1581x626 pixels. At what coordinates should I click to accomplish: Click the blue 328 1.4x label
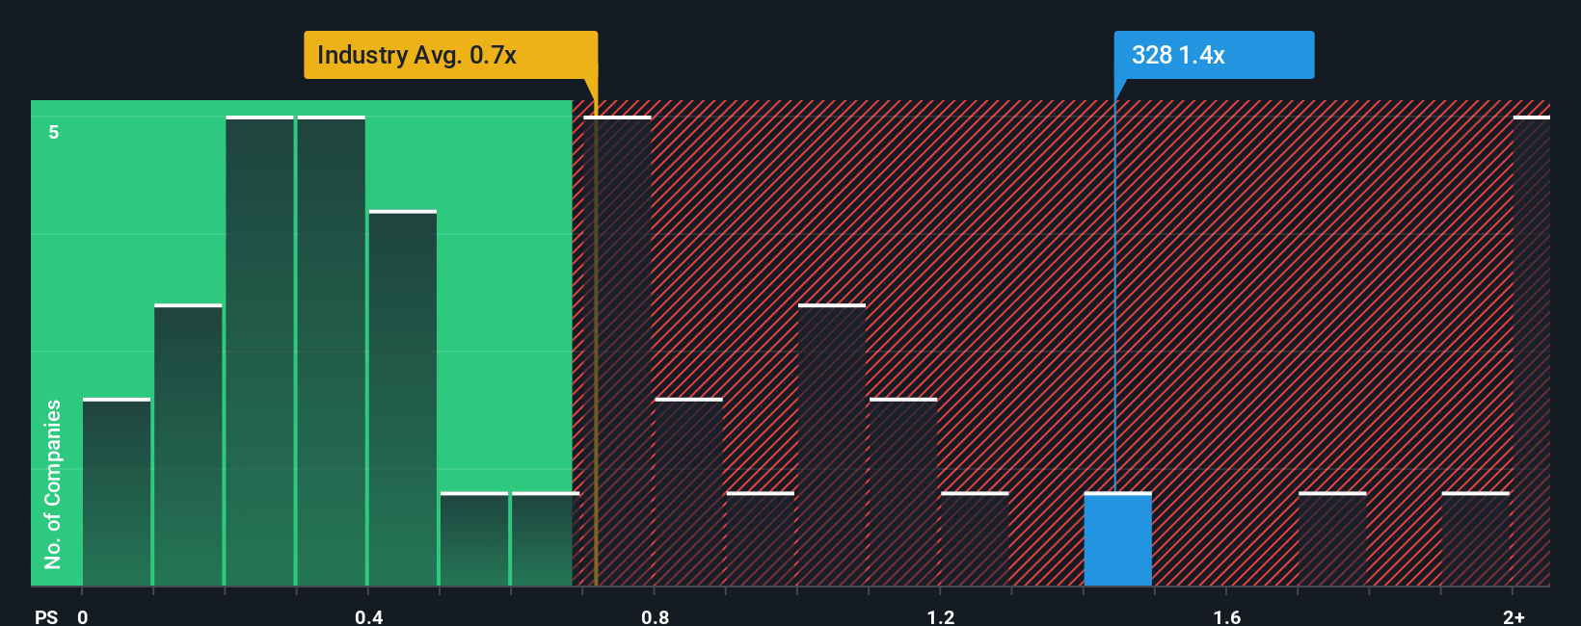click(1214, 55)
